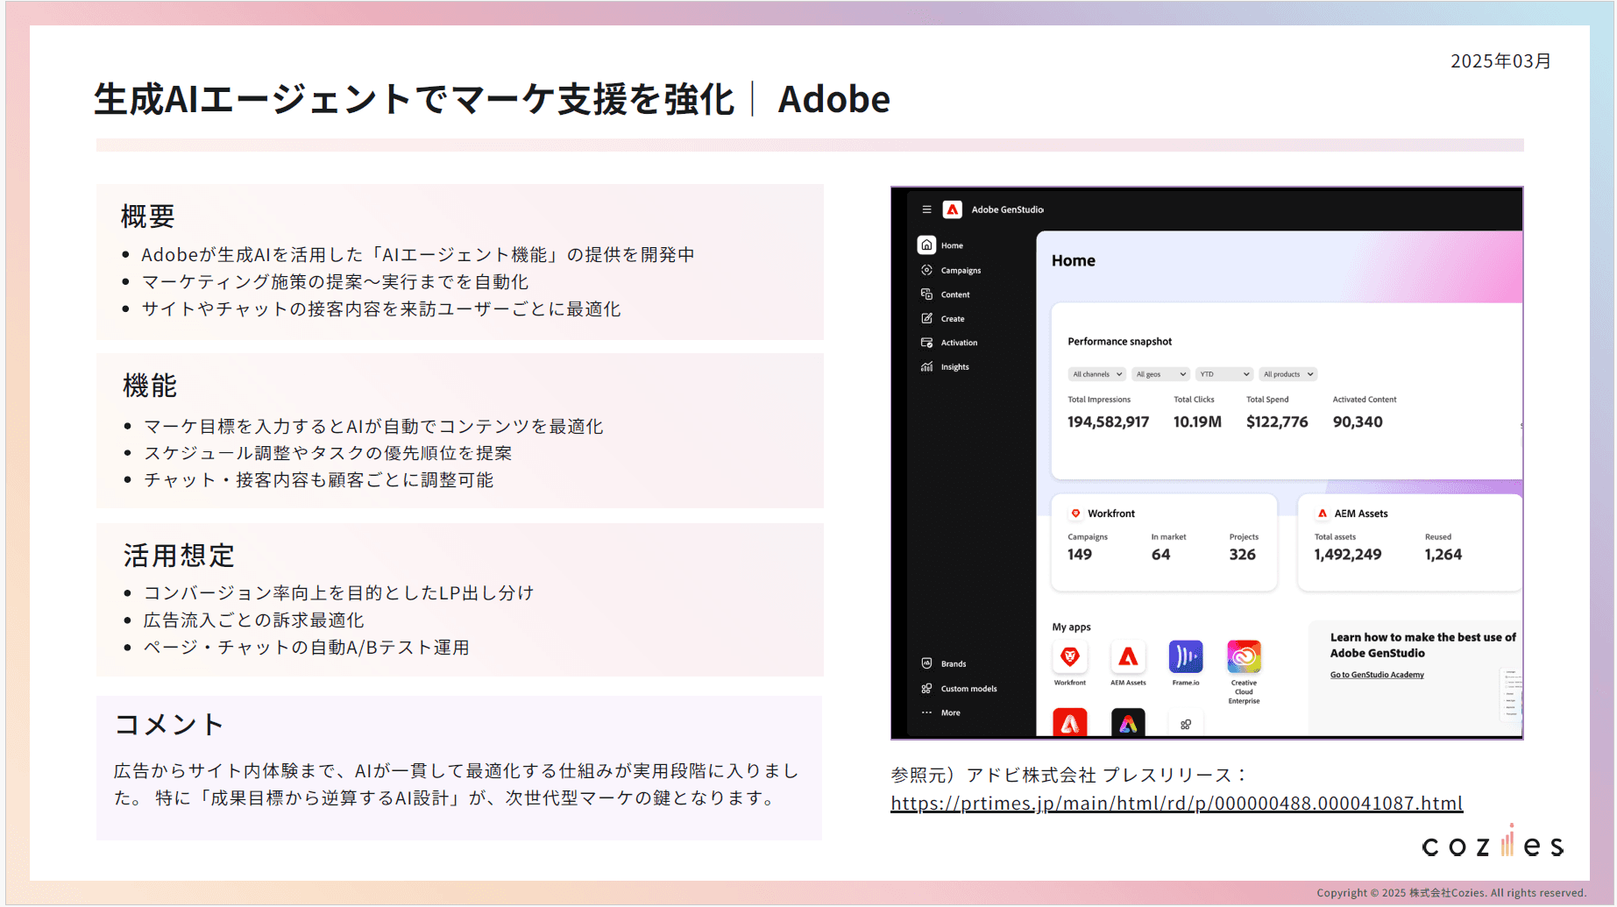Click the AEM Assets card title
Image resolution: width=1617 pixels, height=907 pixels.
tap(1361, 514)
